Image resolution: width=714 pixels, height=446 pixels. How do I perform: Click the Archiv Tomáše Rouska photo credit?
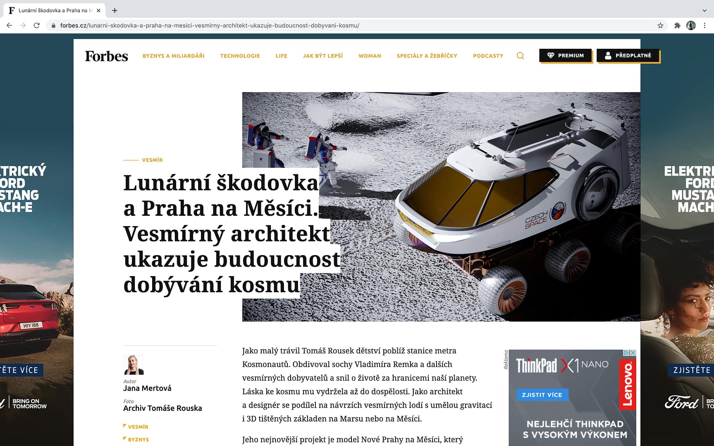pos(162,408)
